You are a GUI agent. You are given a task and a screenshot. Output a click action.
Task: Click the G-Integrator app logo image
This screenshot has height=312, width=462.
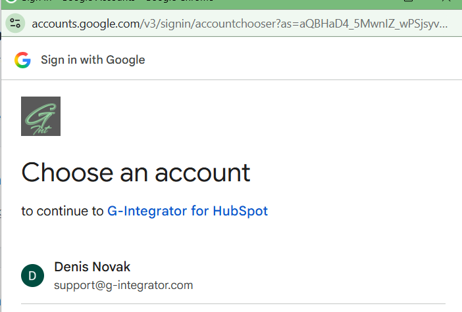coord(41,116)
